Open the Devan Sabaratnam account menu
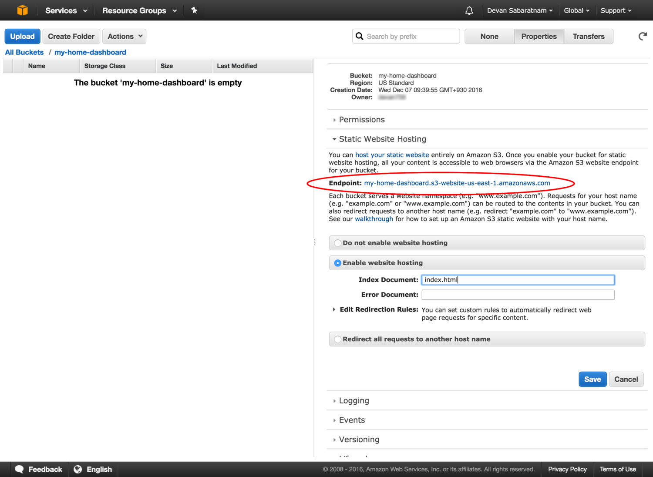This screenshot has height=477, width=653. (520, 10)
